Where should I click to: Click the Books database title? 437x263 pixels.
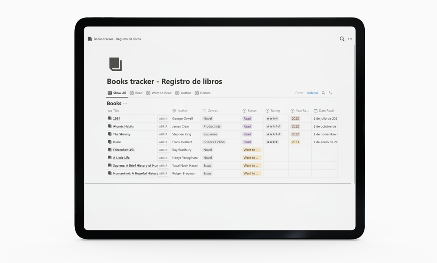point(114,103)
